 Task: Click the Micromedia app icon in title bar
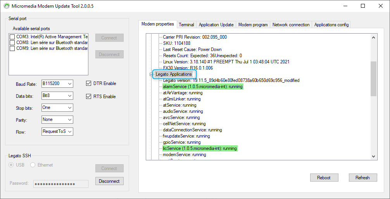click(7, 6)
